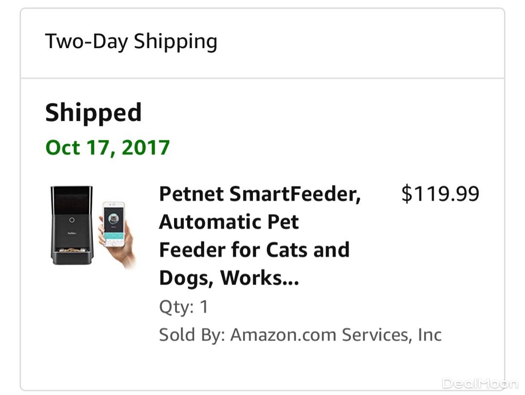Click the green Oct 17, 2017 date

pyautogui.click(x=107, y=147)
